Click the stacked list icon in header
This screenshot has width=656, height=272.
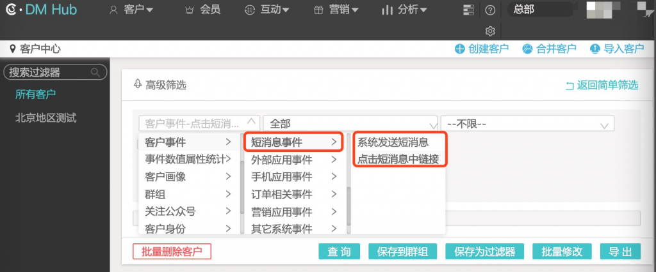(x=469, y=10)
